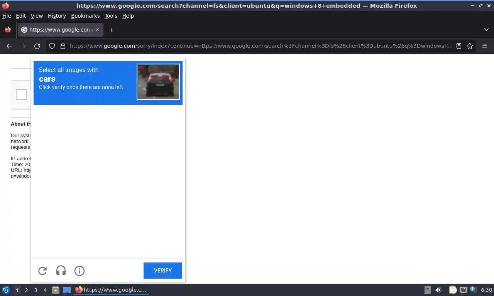
Task: Switch to workspace 3
Action: tap(36, 290)
